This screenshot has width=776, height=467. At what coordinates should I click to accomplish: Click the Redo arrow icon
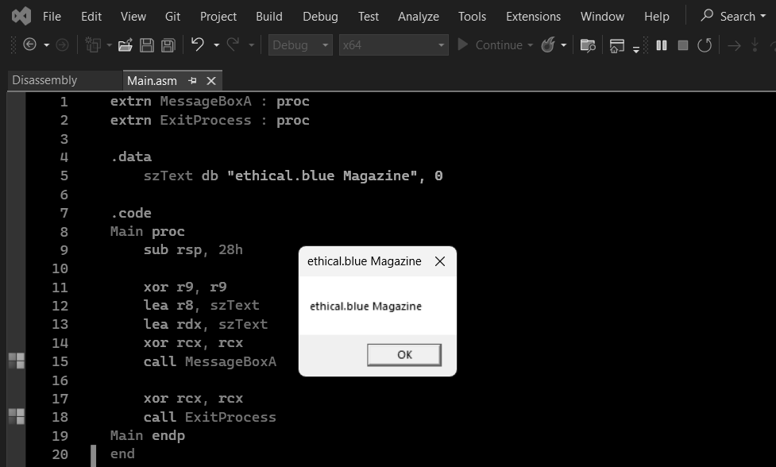(x=233, y=44)
